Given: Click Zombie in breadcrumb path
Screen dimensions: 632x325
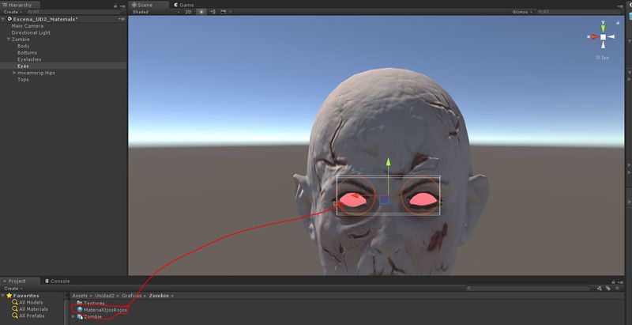Looking at the screenshot, I should [160, 296].
